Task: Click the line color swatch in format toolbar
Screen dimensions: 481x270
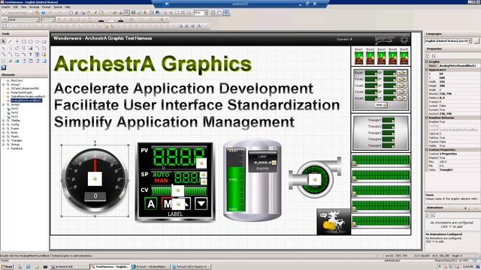Action: [x=101, y=20]
